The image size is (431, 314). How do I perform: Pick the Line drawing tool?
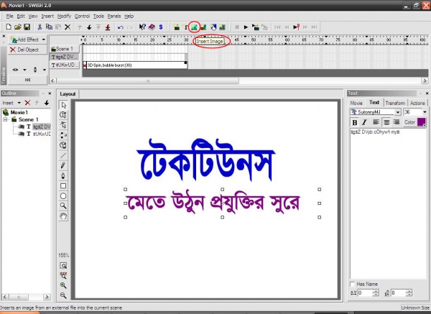pos(63,155)
